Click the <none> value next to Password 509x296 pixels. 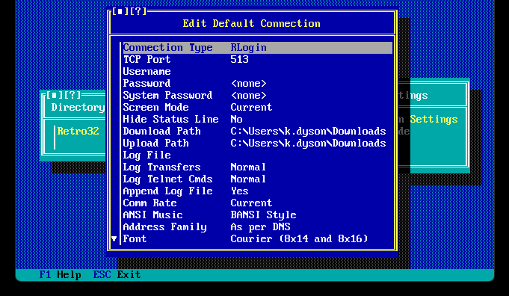(249, 84)
